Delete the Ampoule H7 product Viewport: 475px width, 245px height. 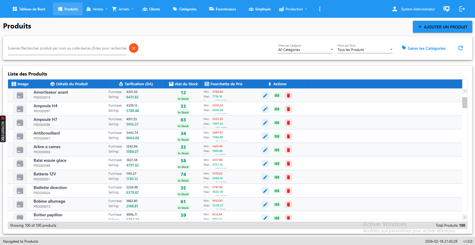(x=288, y=123)
